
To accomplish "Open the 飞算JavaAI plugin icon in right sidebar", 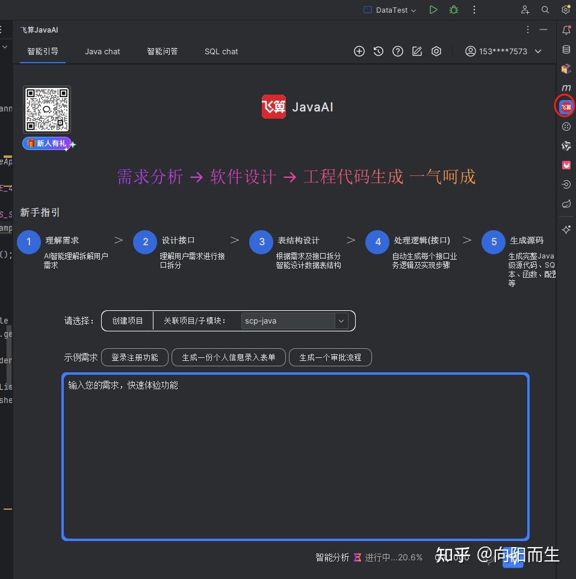I will (x=565, y=106).
